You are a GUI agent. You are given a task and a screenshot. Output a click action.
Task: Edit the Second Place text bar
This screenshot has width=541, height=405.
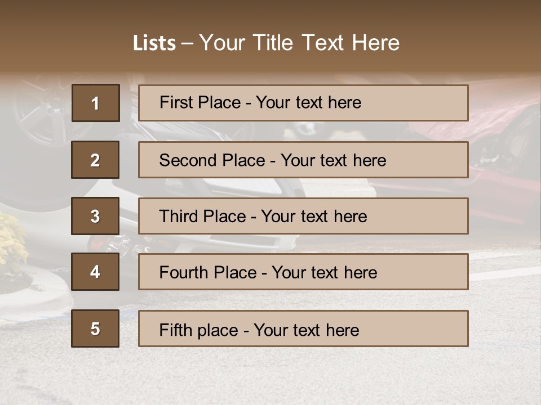coord(303,160)
